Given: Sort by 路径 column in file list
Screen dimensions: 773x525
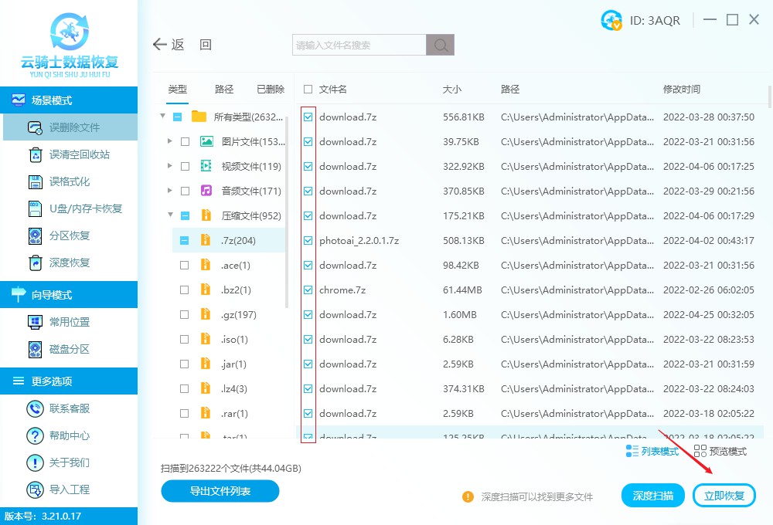Looking at the screenshot, I should [510, 89].
